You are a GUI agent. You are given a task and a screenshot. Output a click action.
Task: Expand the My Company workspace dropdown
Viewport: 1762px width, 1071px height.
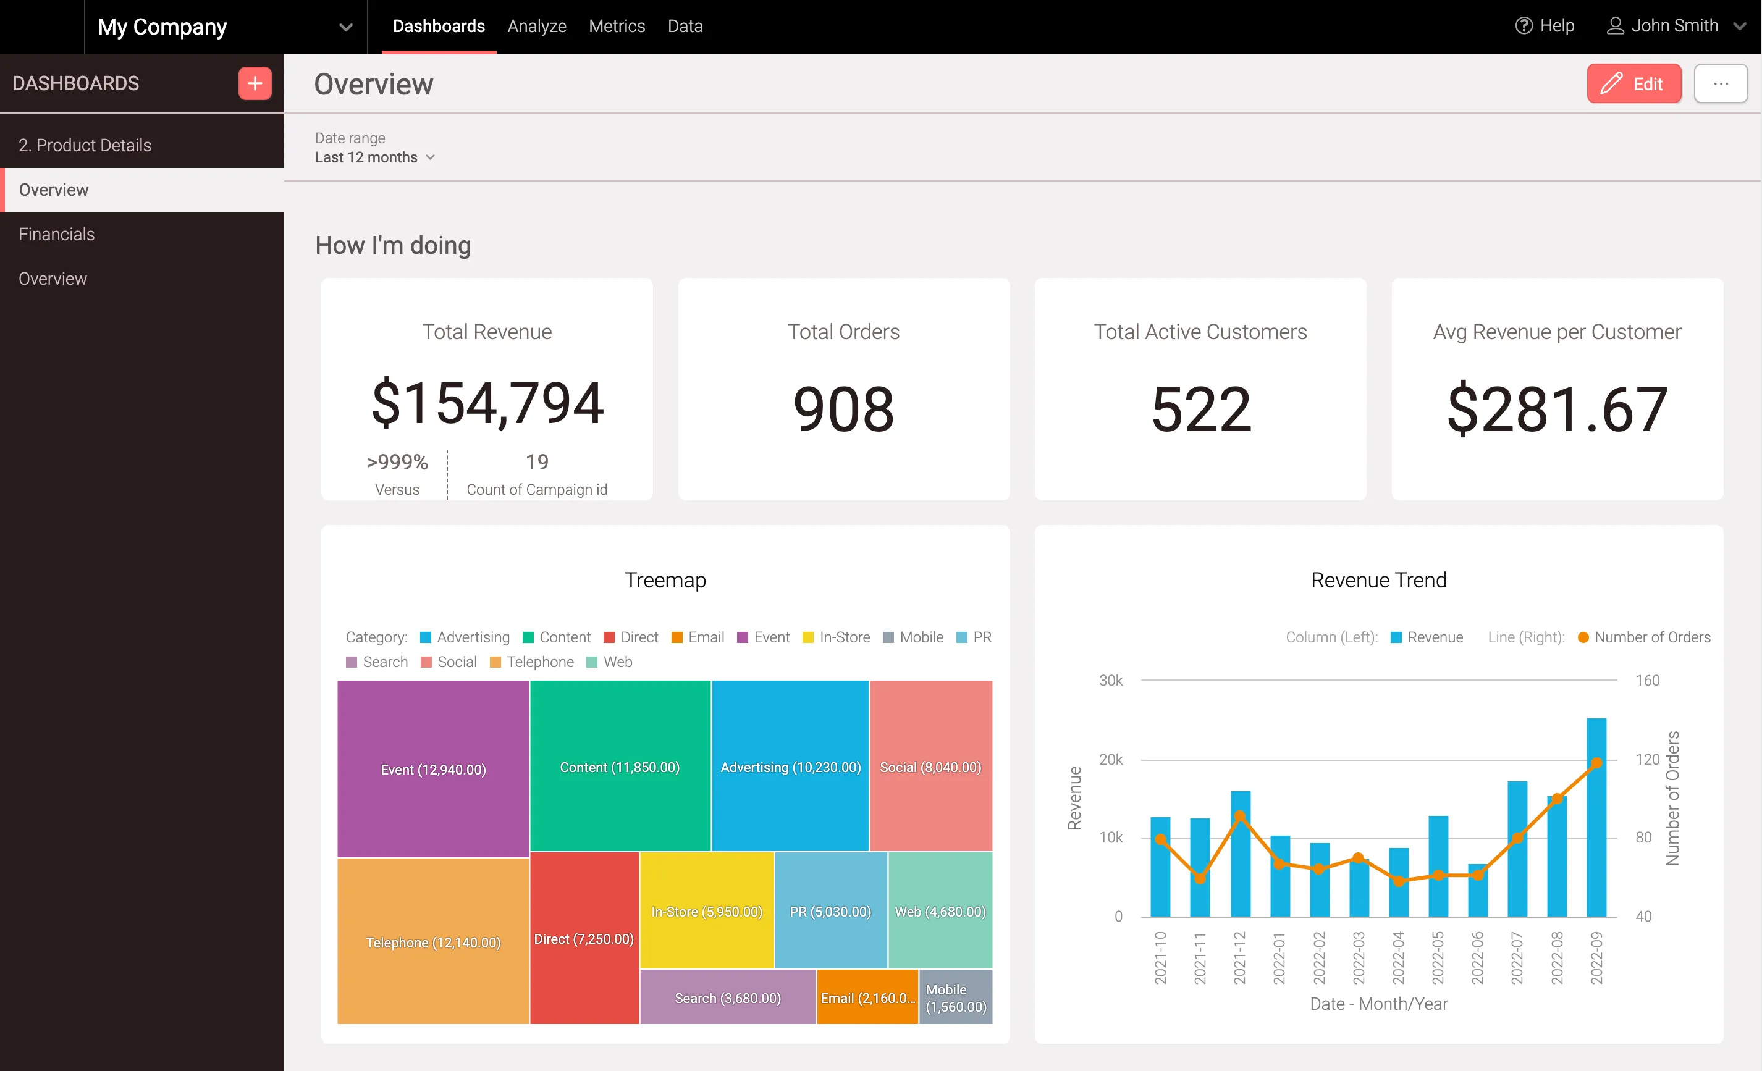coord(345,27)
